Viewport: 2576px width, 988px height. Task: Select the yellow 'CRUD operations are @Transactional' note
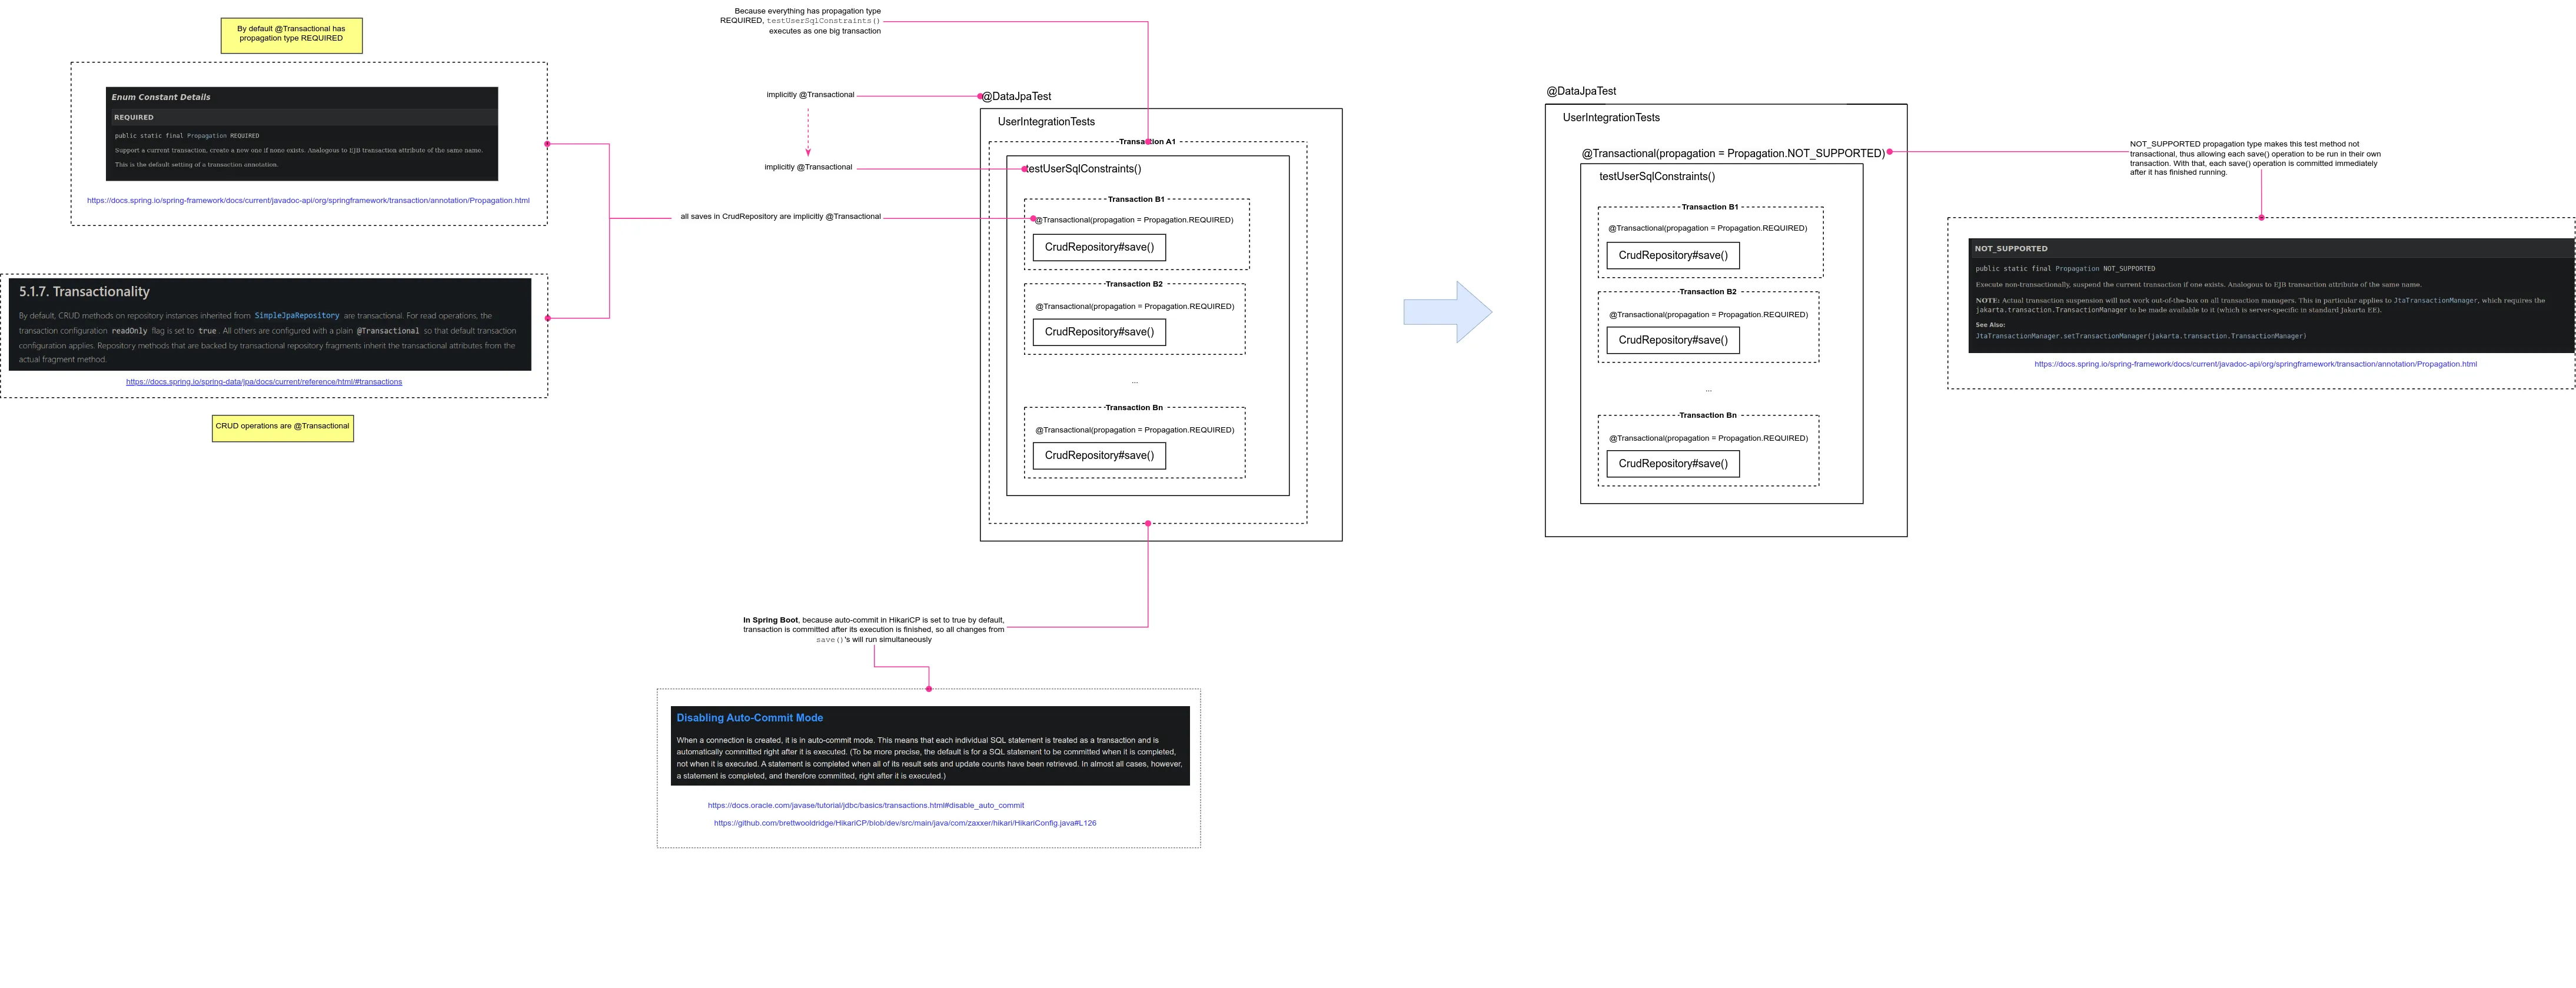point(282,427)
